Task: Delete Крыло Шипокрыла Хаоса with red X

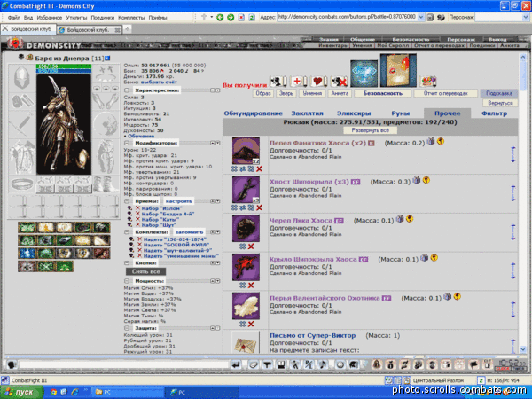Action: click(251, 286)
